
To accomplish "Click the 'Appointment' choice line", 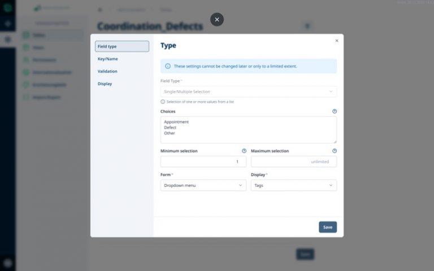I will click(176, 122).
